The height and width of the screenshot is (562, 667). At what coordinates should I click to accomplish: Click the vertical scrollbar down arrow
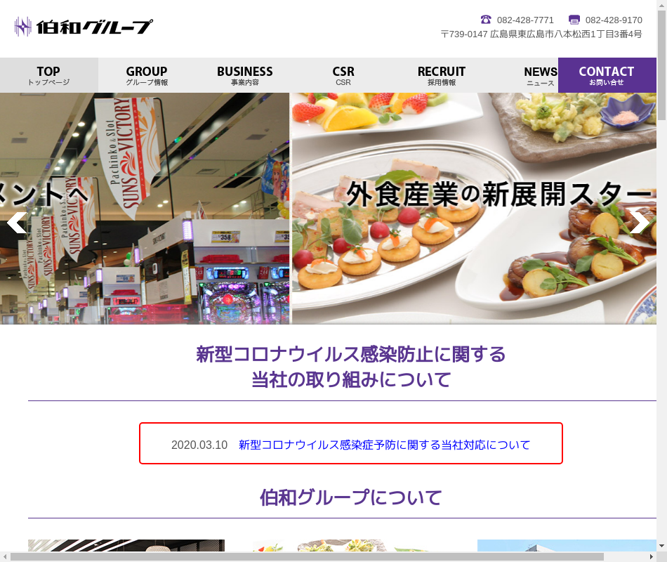coord(661,546)
